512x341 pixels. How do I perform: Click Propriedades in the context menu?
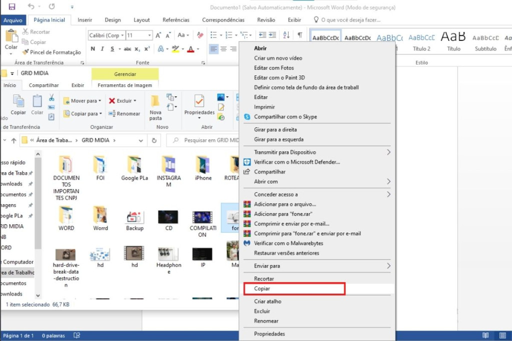pyautogui.click(x=269, y=334)
